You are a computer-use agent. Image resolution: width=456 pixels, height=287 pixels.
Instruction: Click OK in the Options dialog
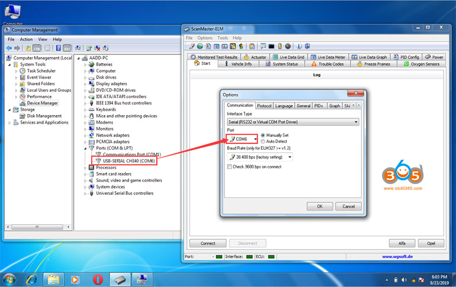tap(320, 206)
